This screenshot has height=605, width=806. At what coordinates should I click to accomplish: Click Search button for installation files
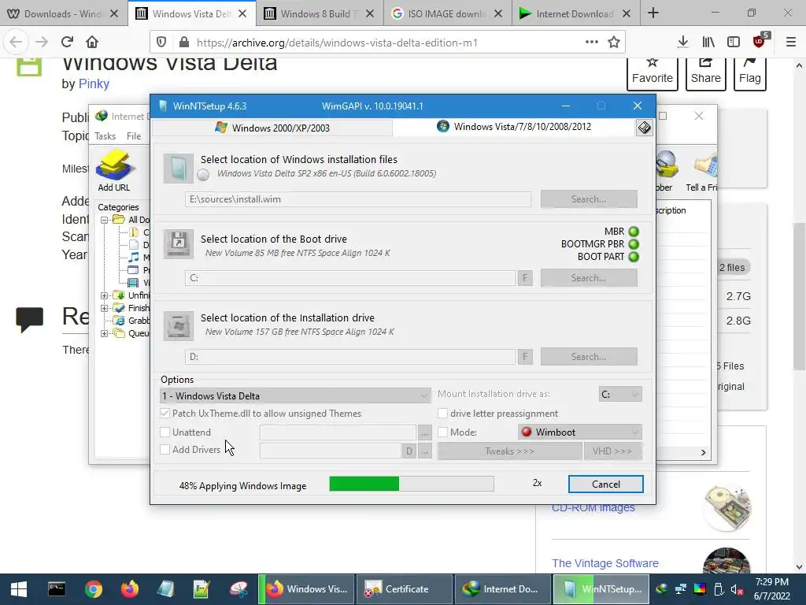tap(589, 199)
